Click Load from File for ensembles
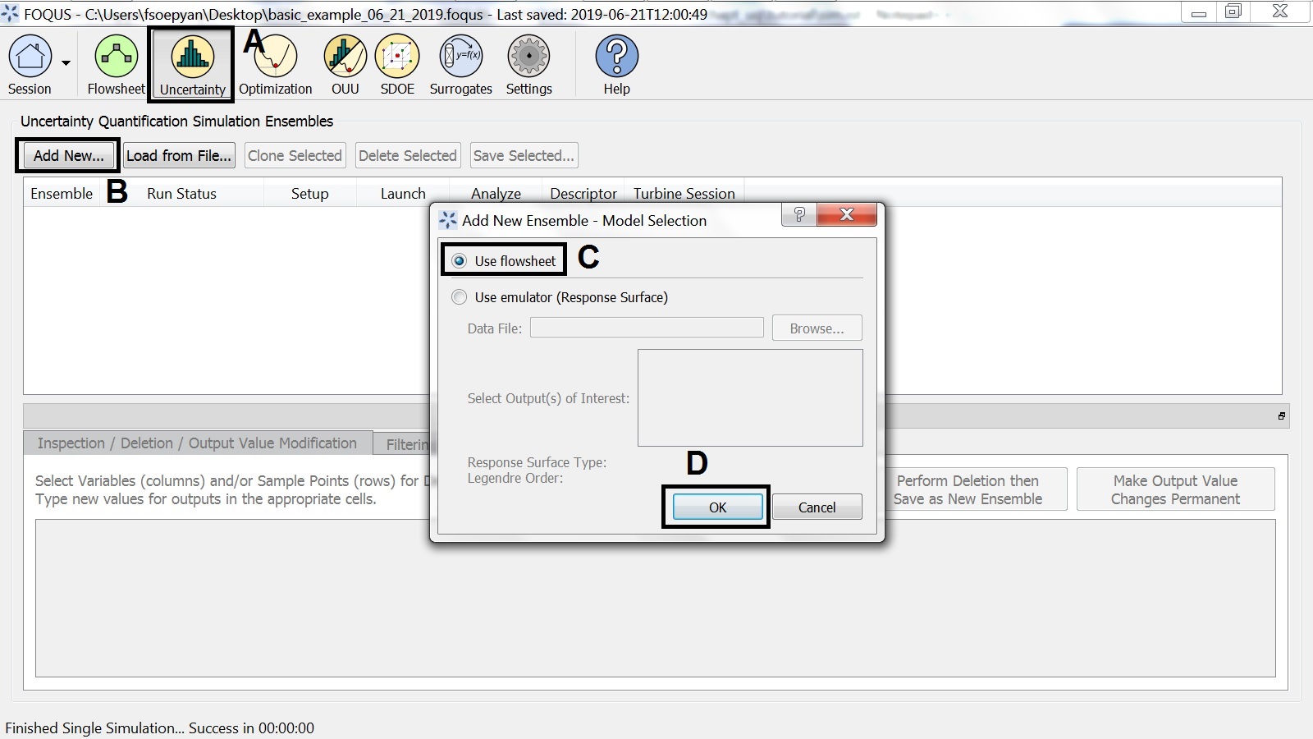The height and width of the screenshot is (739, 1313). click(x=179, y=155)
